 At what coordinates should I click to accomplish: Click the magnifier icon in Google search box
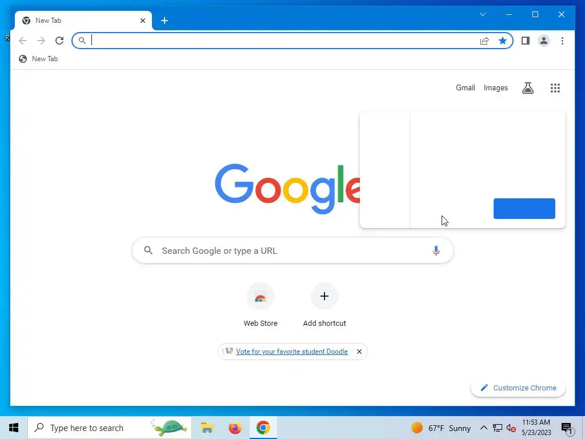(x=148, y=250)
